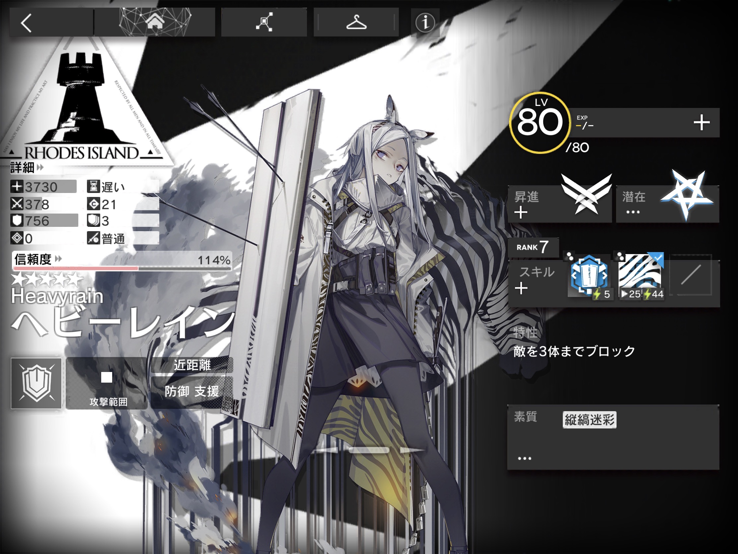This screenshot has height=554, width=738.
Task: Click the deployment cost 21
Action: click(109, 204)
